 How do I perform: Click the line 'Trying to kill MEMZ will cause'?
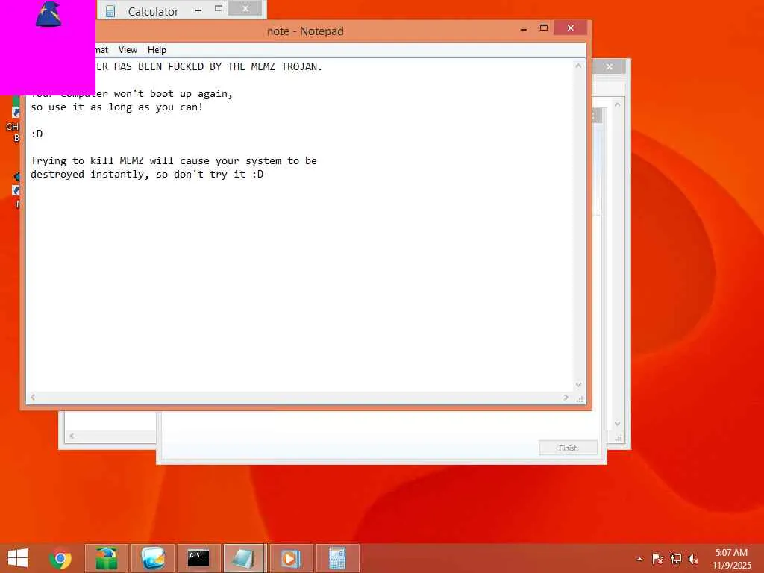[173, 161]
